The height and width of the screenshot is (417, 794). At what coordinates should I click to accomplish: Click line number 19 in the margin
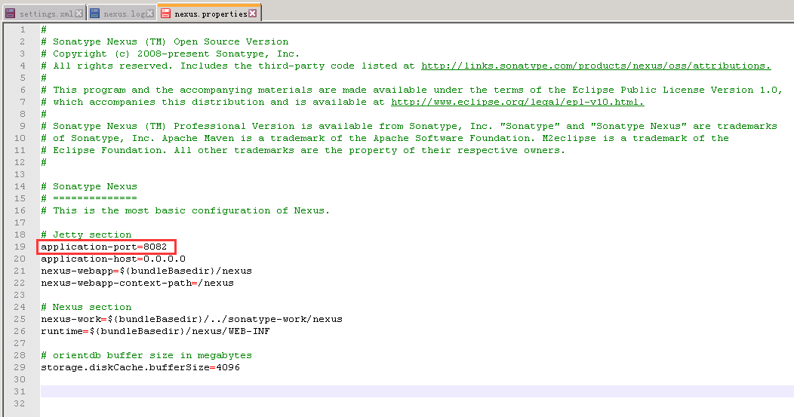pyautogui.click(x=20, y=247)
